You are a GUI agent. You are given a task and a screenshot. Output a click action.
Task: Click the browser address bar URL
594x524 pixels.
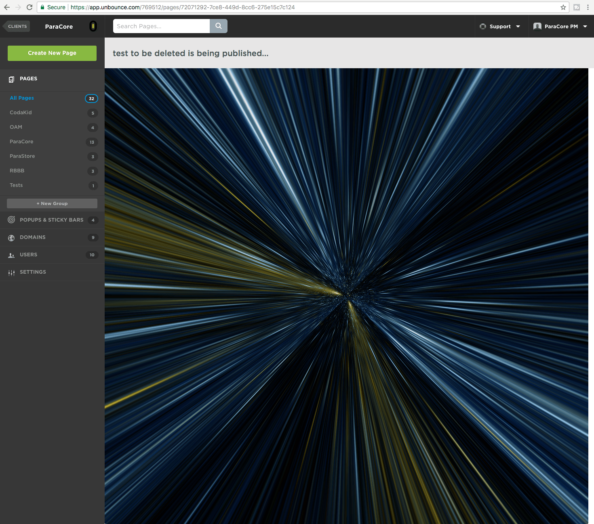coord(183,7)
